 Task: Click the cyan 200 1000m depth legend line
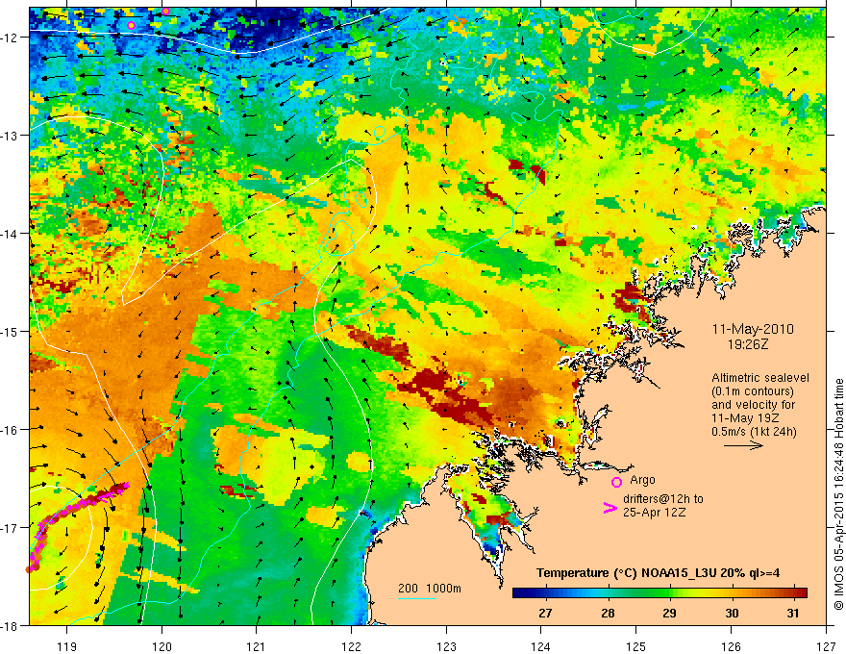[416, 598]
